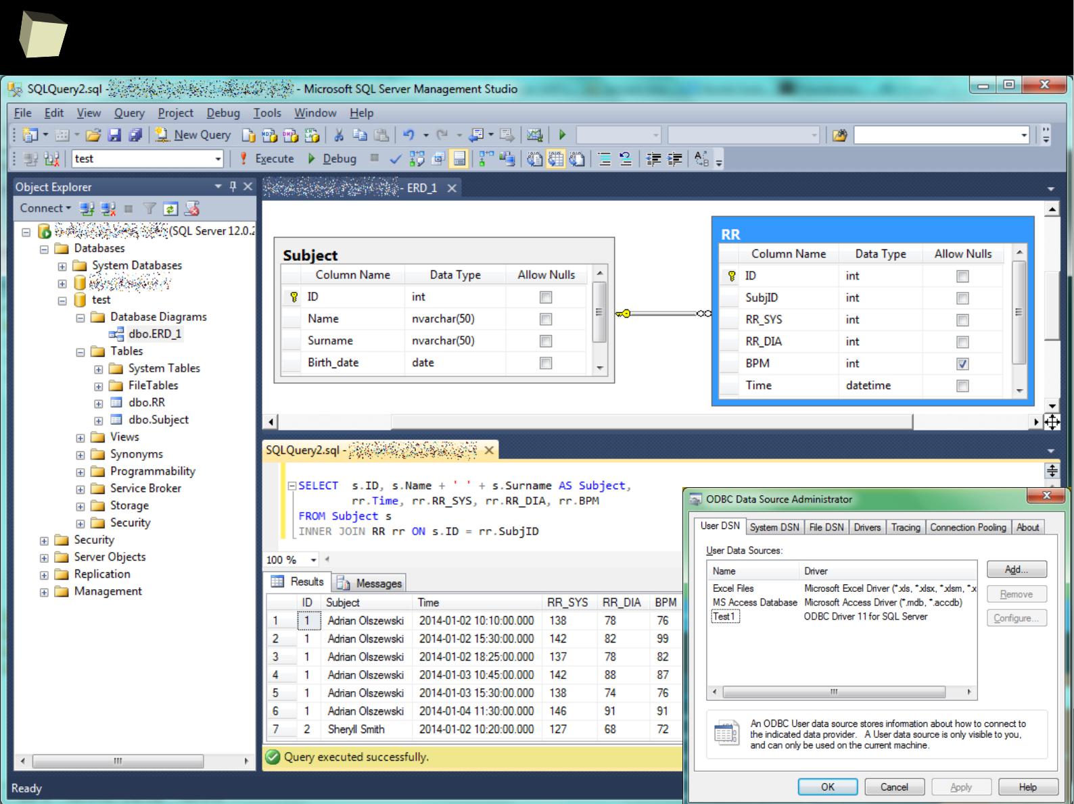The height and width of the screenshot is (804, 1074).
Task: Toggle Allow Nulls for RR RR_DIA column
Action: [x=962, y=342]
